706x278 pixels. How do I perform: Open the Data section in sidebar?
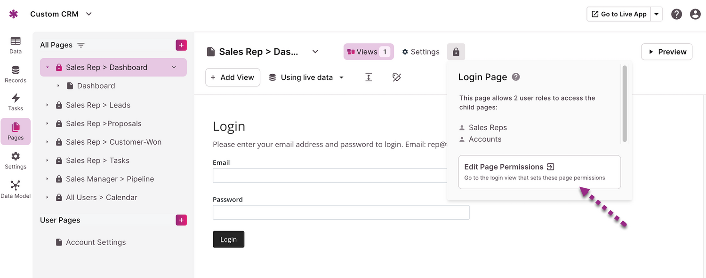pos(16,45)
